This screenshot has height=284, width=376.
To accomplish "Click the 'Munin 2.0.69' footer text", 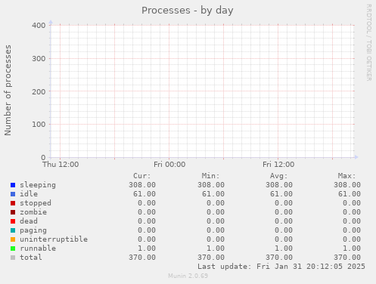I will 188,276.
